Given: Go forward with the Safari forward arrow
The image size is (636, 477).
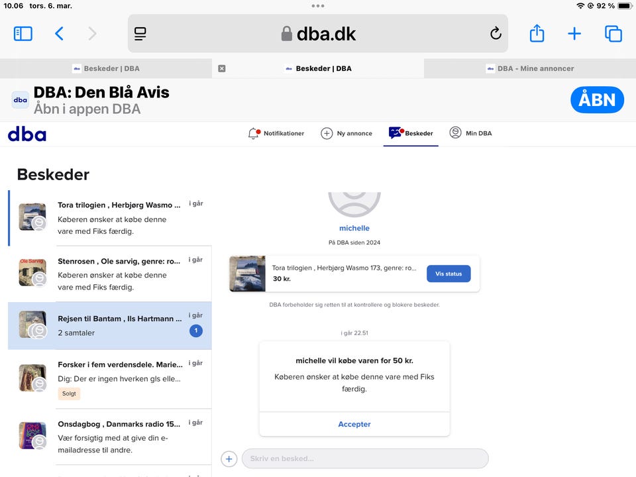Looking at the screenshot, I should (x=93, y=34).
